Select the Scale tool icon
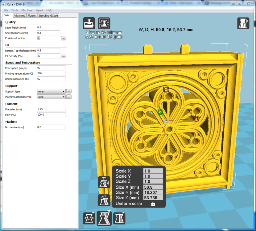Image resolution: width=256 pixels, height=231 pixels. [x=104, y=218]
